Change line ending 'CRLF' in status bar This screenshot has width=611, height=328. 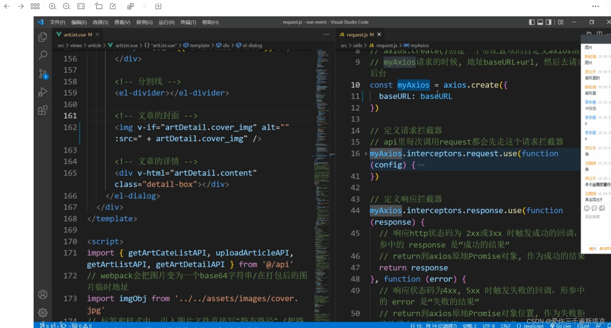(x=505, y=326)
